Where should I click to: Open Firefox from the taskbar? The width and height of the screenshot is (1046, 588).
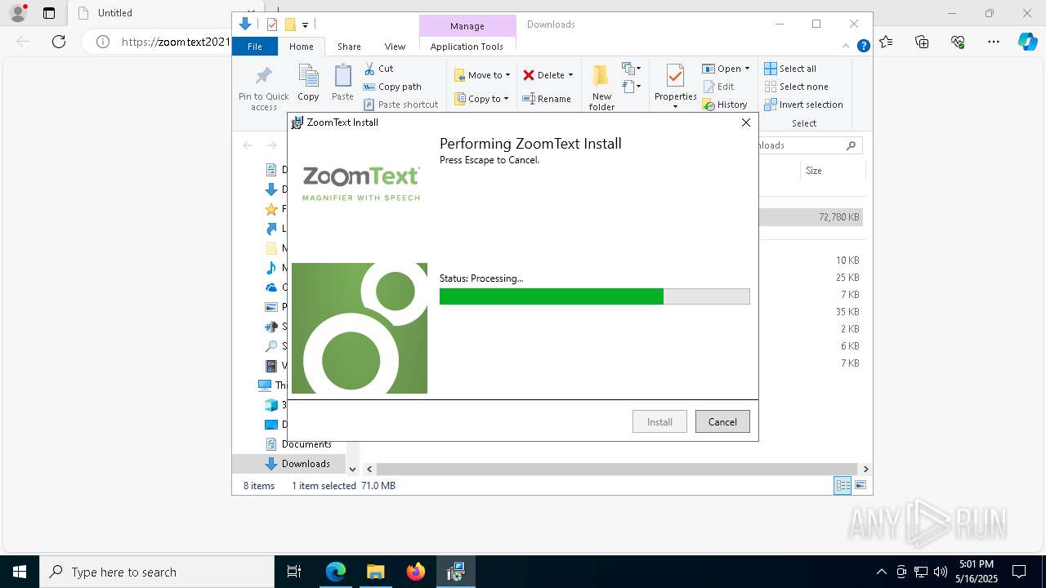pos(416,572)
